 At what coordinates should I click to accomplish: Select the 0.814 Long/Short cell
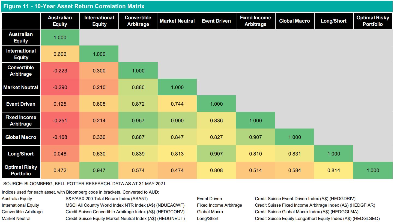(334, 170)
